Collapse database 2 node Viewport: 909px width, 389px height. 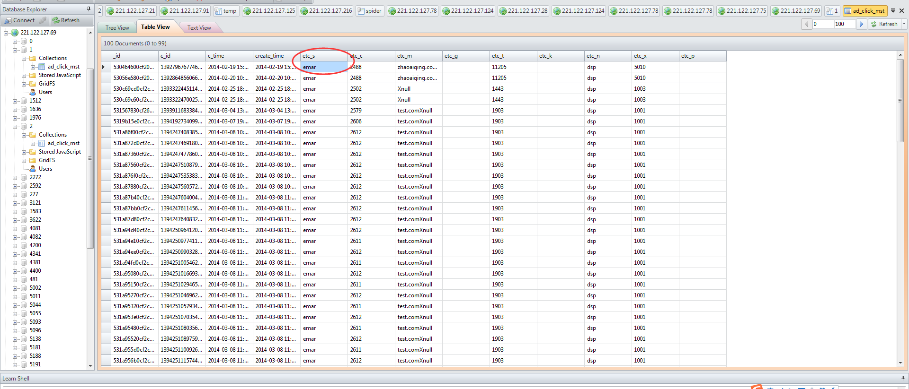click(x=15, y=127)
